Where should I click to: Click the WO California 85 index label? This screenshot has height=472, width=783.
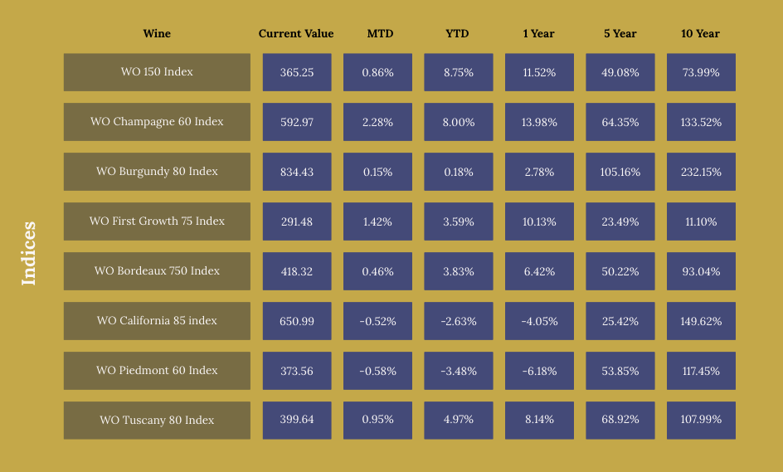[x=157, y=321]
